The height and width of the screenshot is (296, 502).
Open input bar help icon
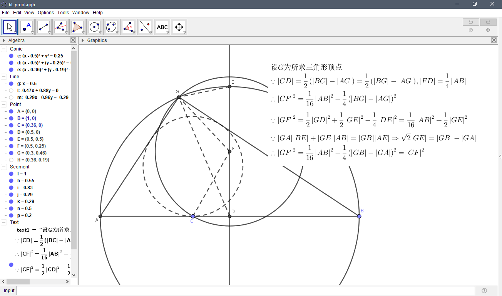[x=484, y=291]
